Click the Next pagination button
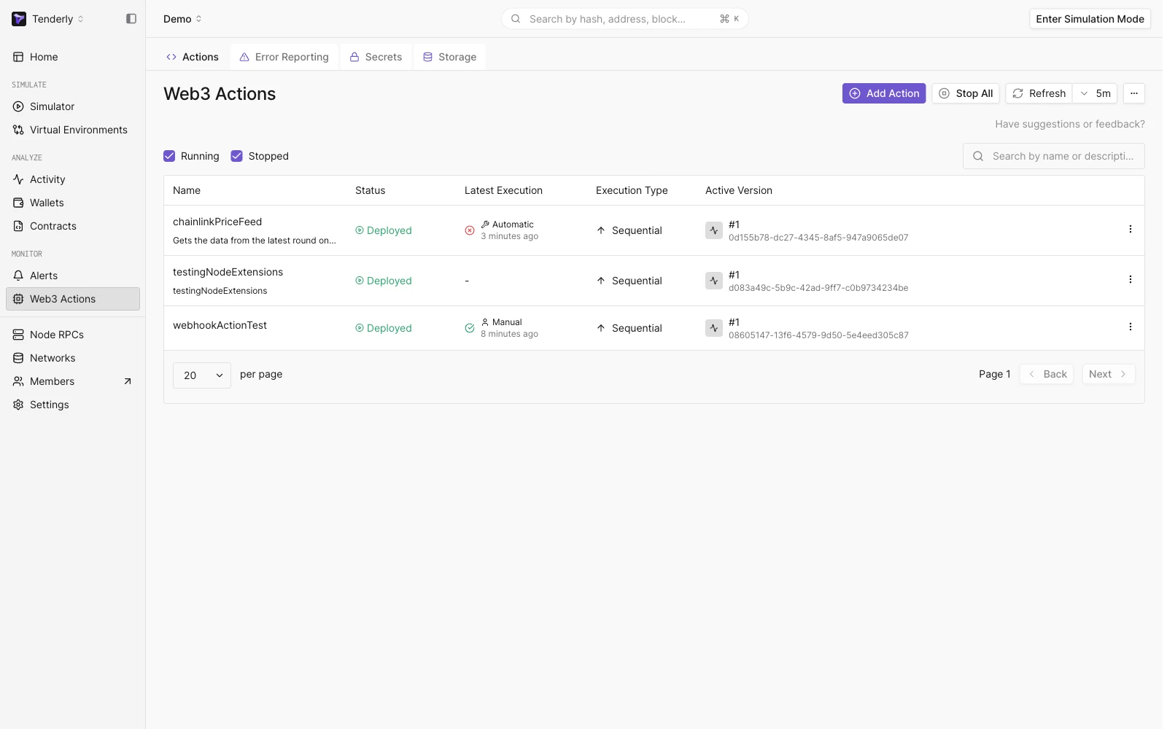 tap(1109, 374)
